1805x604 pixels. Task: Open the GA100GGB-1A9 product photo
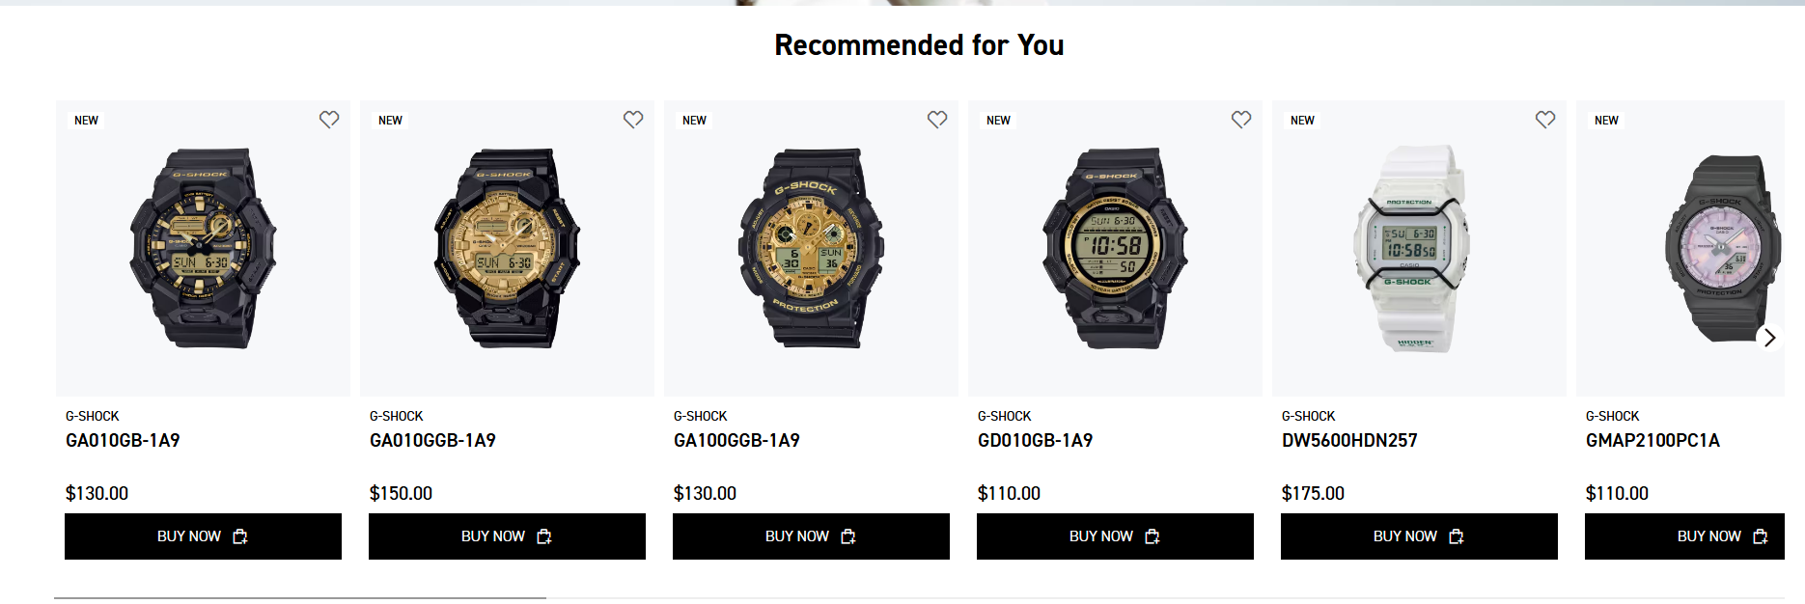click(x=811, y=248)
